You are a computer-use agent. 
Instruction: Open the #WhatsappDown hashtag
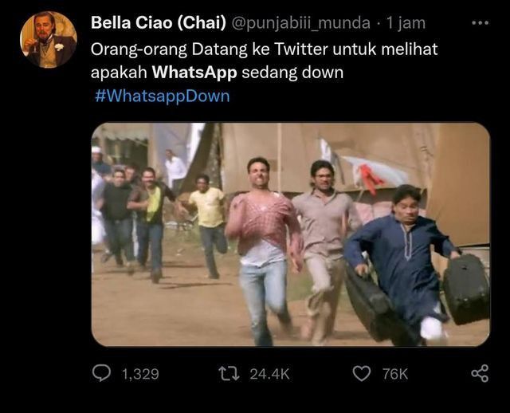click(x=161, y=96)
